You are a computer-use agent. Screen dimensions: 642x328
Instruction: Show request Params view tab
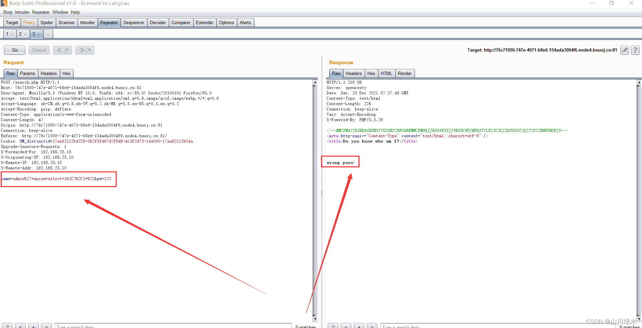27,73
